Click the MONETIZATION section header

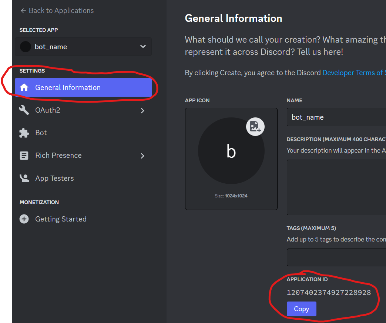click(x=39, y=202)
